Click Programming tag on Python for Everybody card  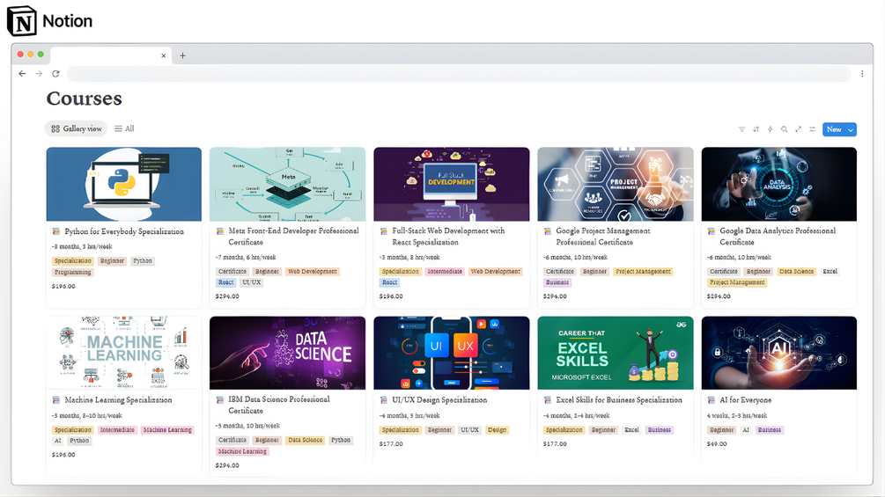coord(72,272)
